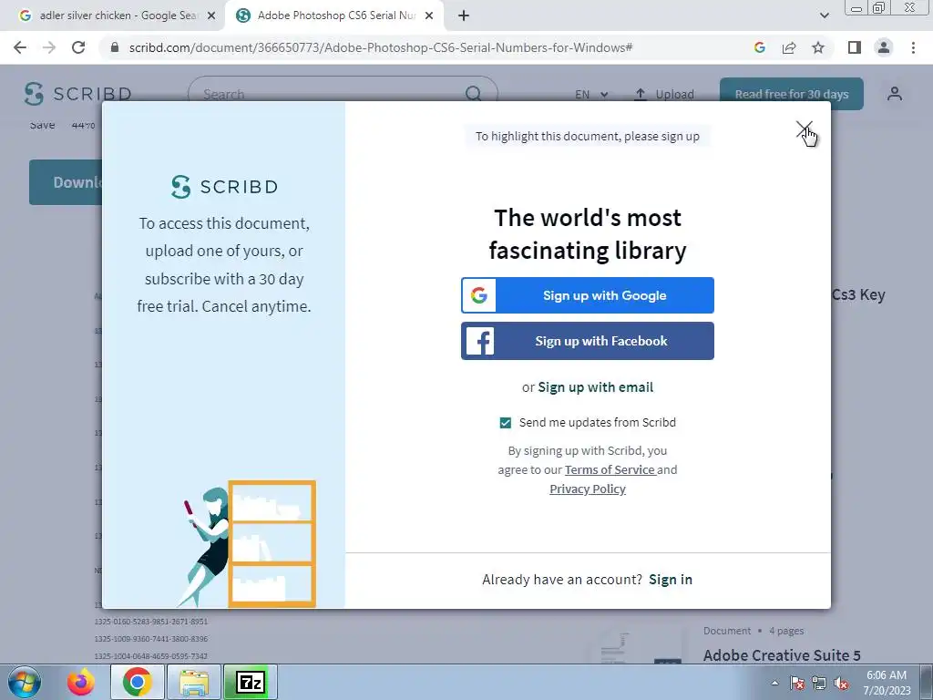Open a new browser tab
The height and width of the screenshot is (700, 933).
[464, 16]
